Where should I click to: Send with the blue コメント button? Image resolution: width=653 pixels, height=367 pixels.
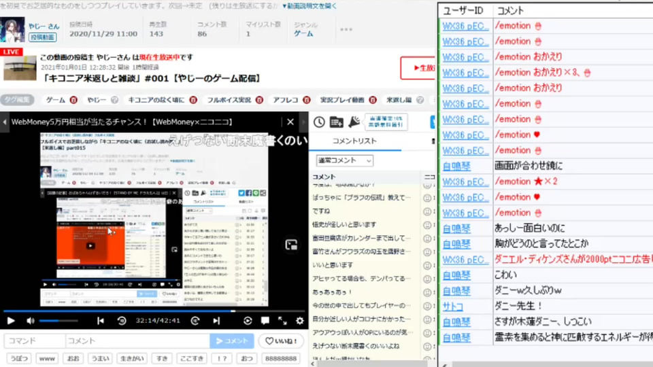tap(232, 341)
